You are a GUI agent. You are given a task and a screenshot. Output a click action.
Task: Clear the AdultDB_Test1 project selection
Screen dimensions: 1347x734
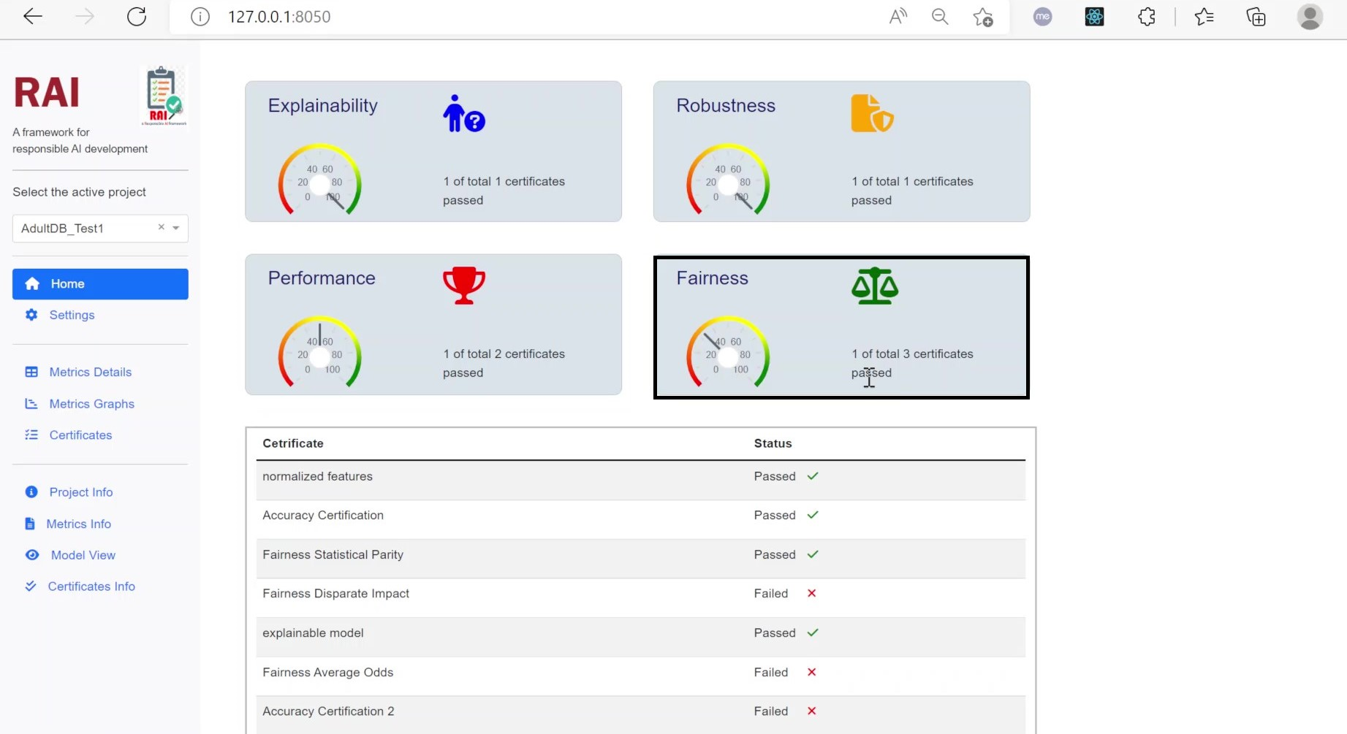coord(162,227)
